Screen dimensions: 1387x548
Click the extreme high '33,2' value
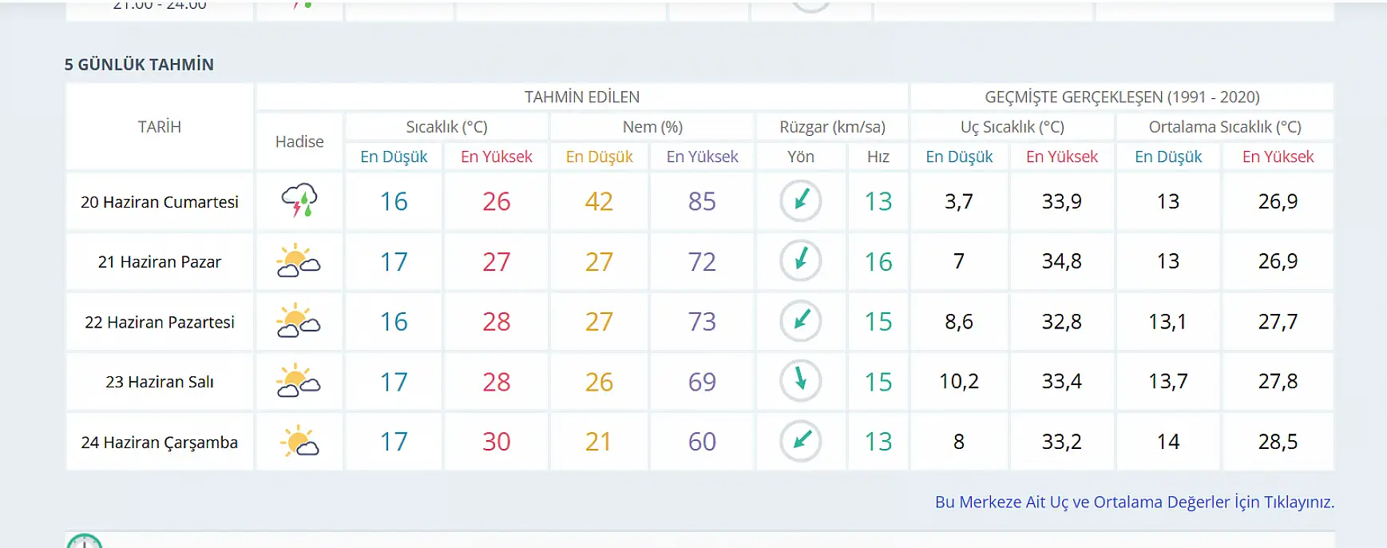pyautogui.click(x=1061, y=442)
